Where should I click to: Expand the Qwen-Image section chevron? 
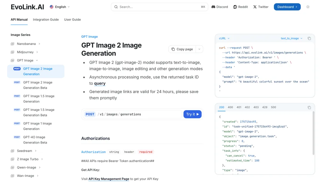[x=40, y=167]
